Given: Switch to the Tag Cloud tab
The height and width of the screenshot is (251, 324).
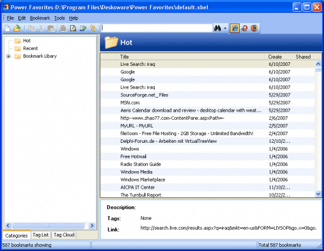Looking at the screenshot, I should (x=64, y=235).
